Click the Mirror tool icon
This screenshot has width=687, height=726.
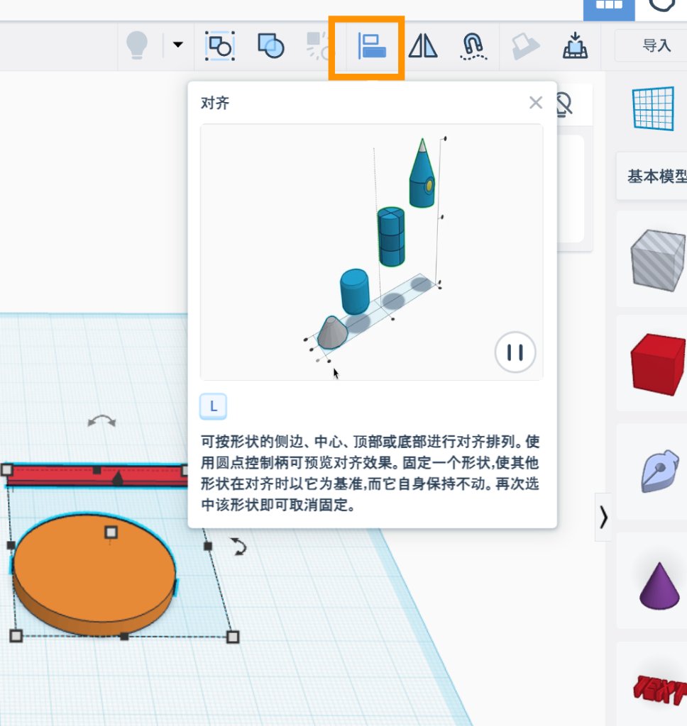[x=423, y=45]
